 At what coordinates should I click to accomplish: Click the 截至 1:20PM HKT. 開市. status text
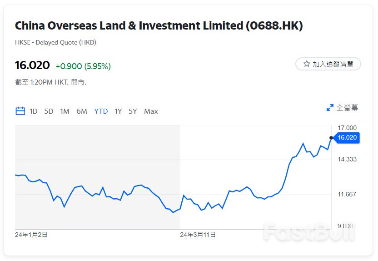point(50,82)
